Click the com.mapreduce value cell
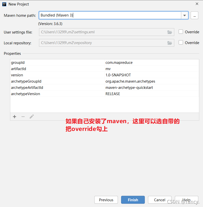 (152, 62)
